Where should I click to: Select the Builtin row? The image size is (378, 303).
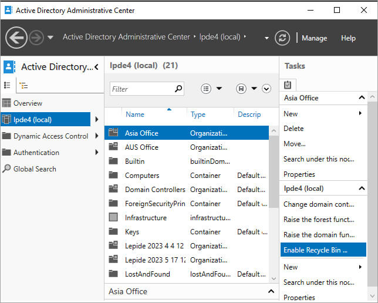[187, 161]
